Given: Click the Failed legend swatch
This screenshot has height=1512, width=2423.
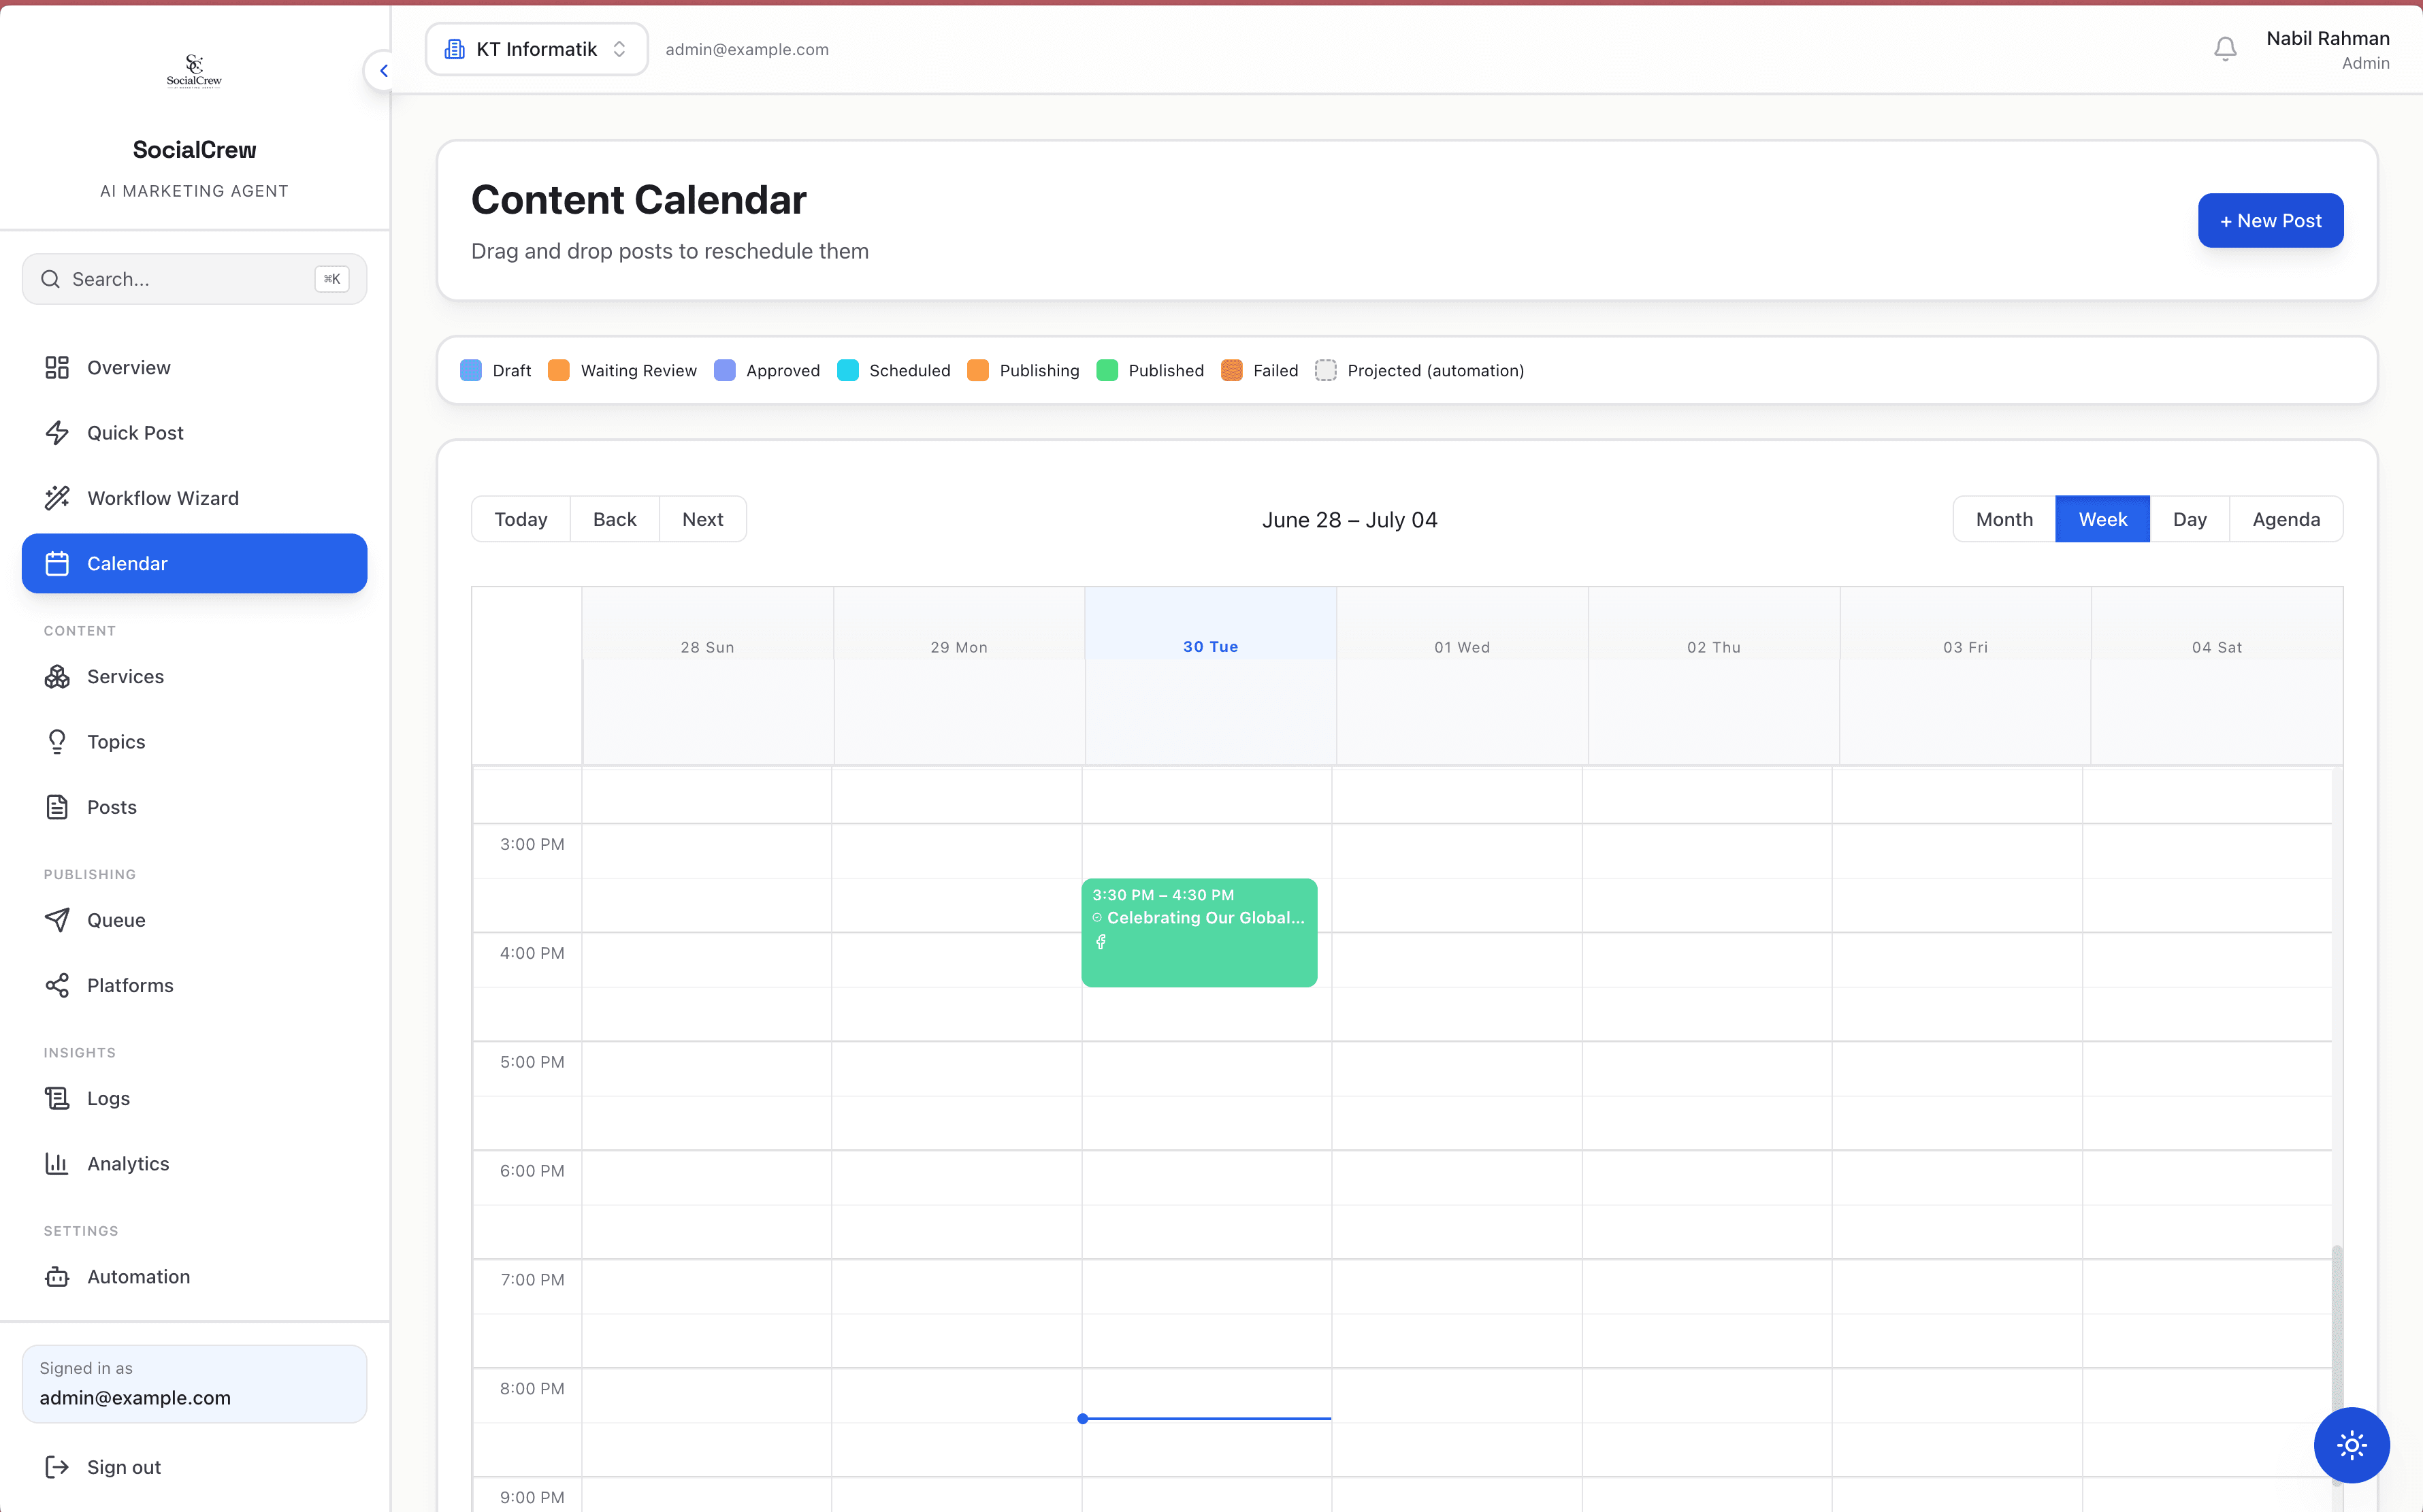Looking at the screenshot, I should [1232, 370].
